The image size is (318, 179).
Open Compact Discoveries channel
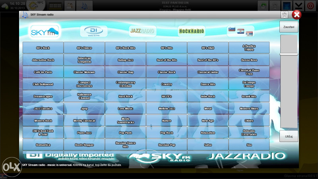(84, 84)
